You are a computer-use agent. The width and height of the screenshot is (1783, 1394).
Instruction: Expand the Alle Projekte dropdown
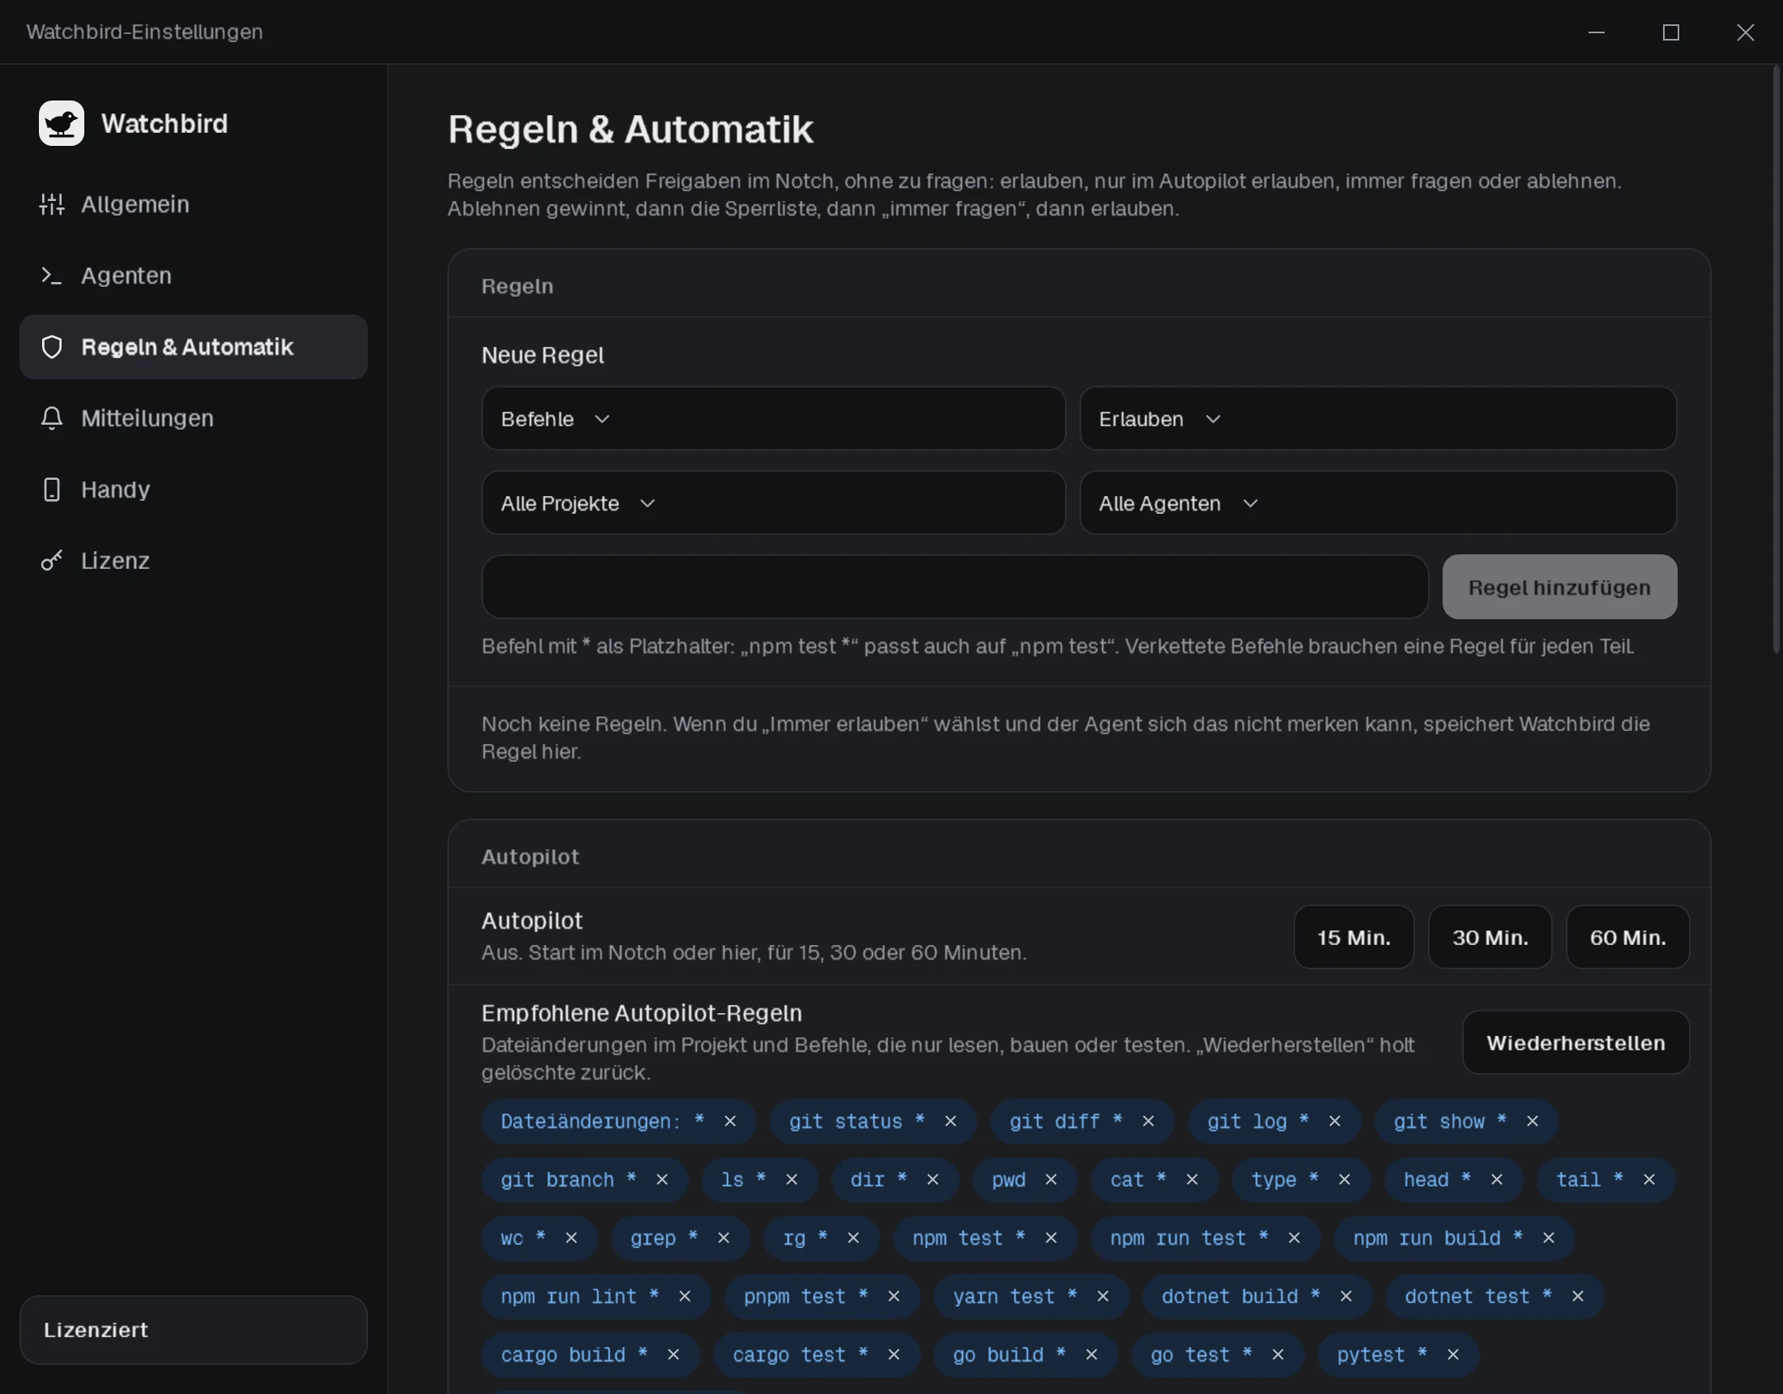(773, 503)
